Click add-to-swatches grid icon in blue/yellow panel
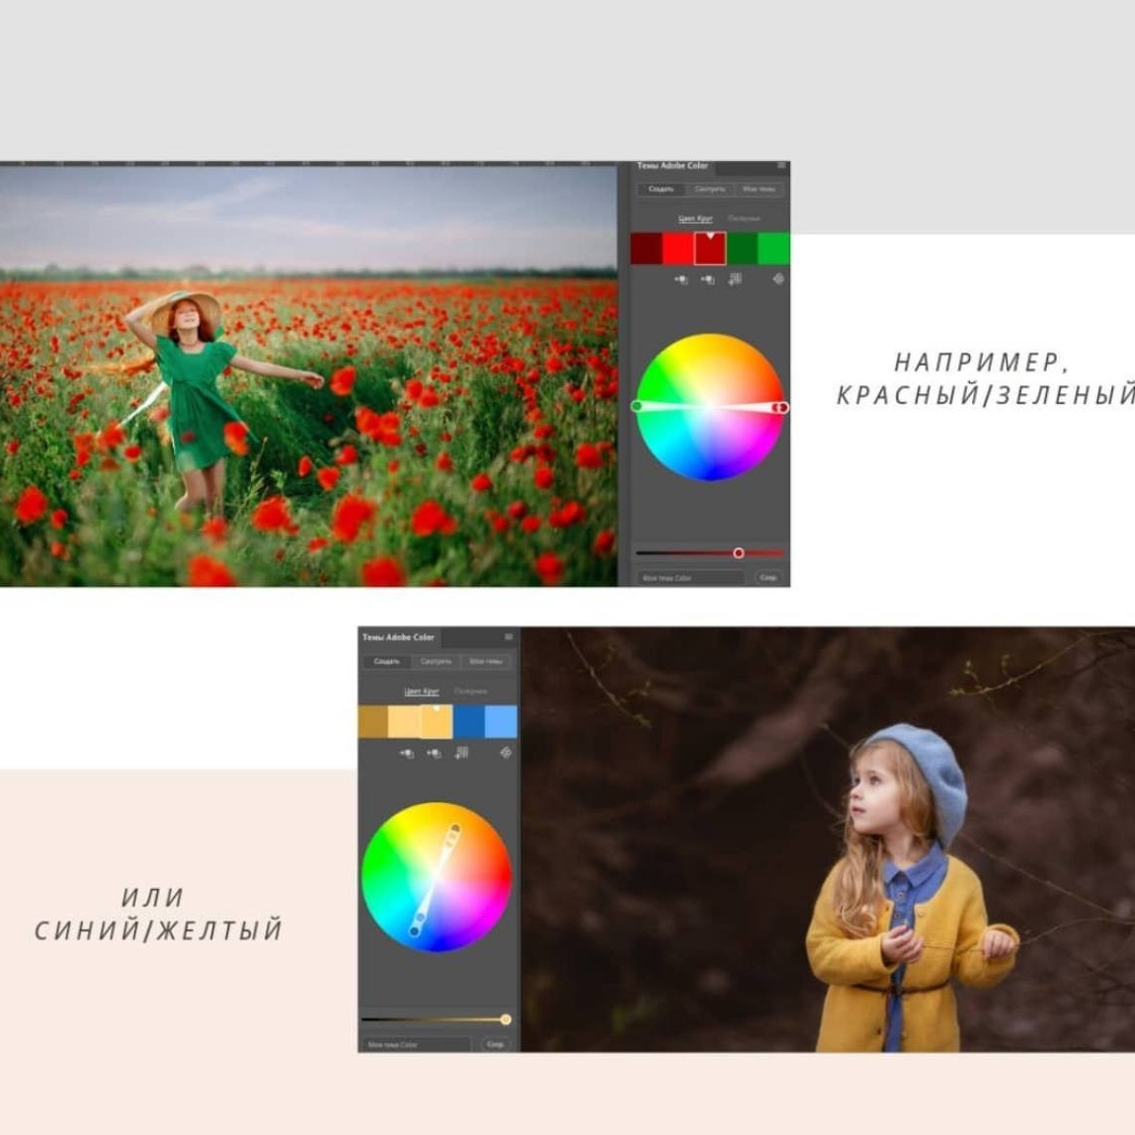The width and height of the screenshot is (1135, 1135). click(x=461, y=753)
